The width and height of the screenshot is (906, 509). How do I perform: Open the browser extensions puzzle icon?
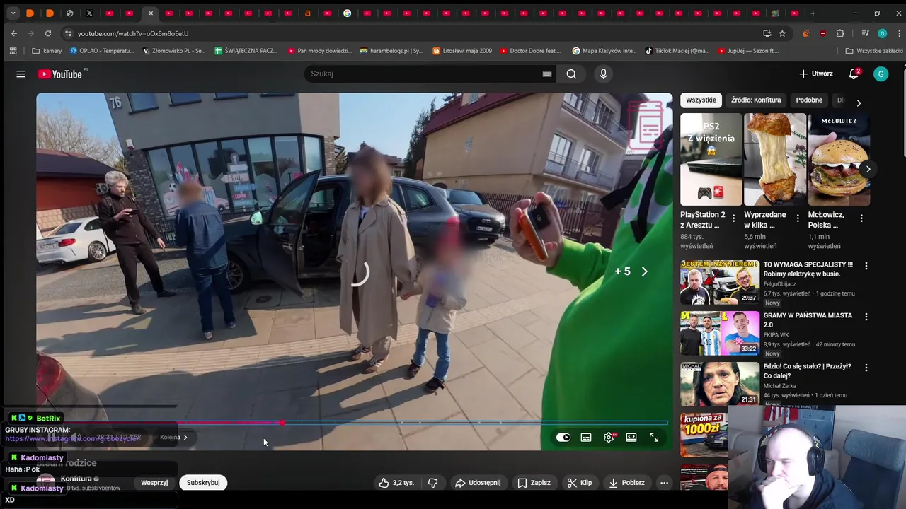(x=840, y=33)
